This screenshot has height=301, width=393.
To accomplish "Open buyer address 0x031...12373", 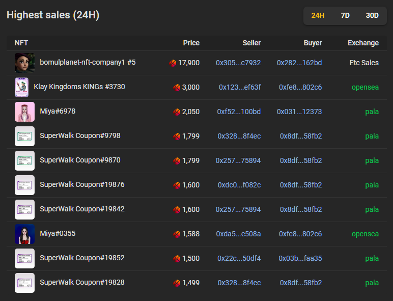I will [299, 112].
